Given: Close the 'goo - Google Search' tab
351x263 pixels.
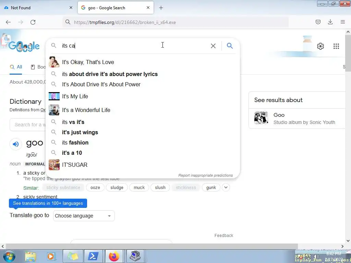Looking at the screenshot, I should coord(148,8).
